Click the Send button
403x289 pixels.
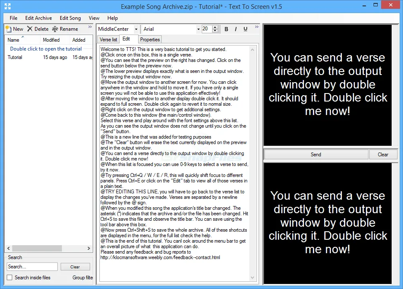click(x=316, y=155)
